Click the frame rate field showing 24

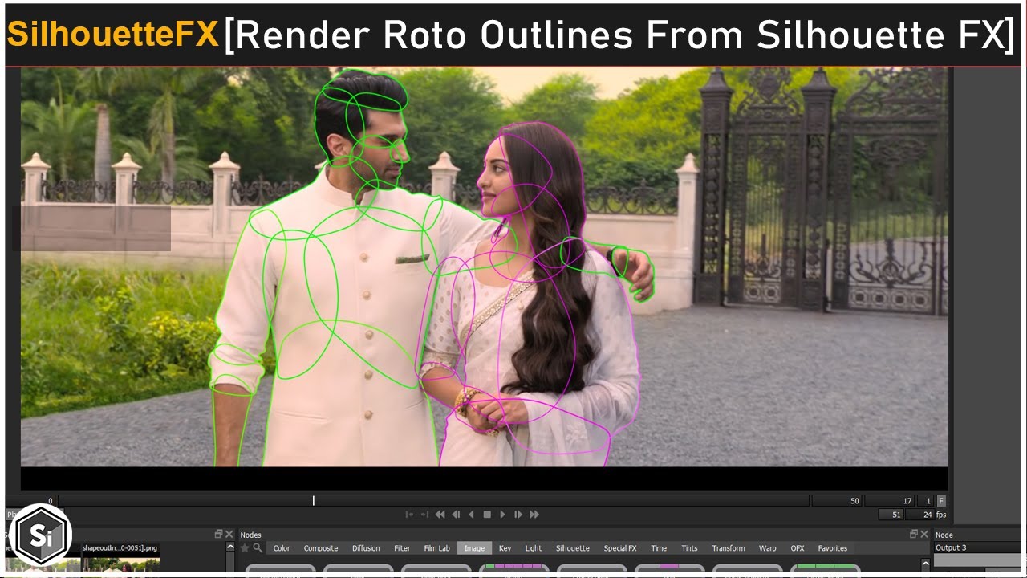(x=919, y=515)
